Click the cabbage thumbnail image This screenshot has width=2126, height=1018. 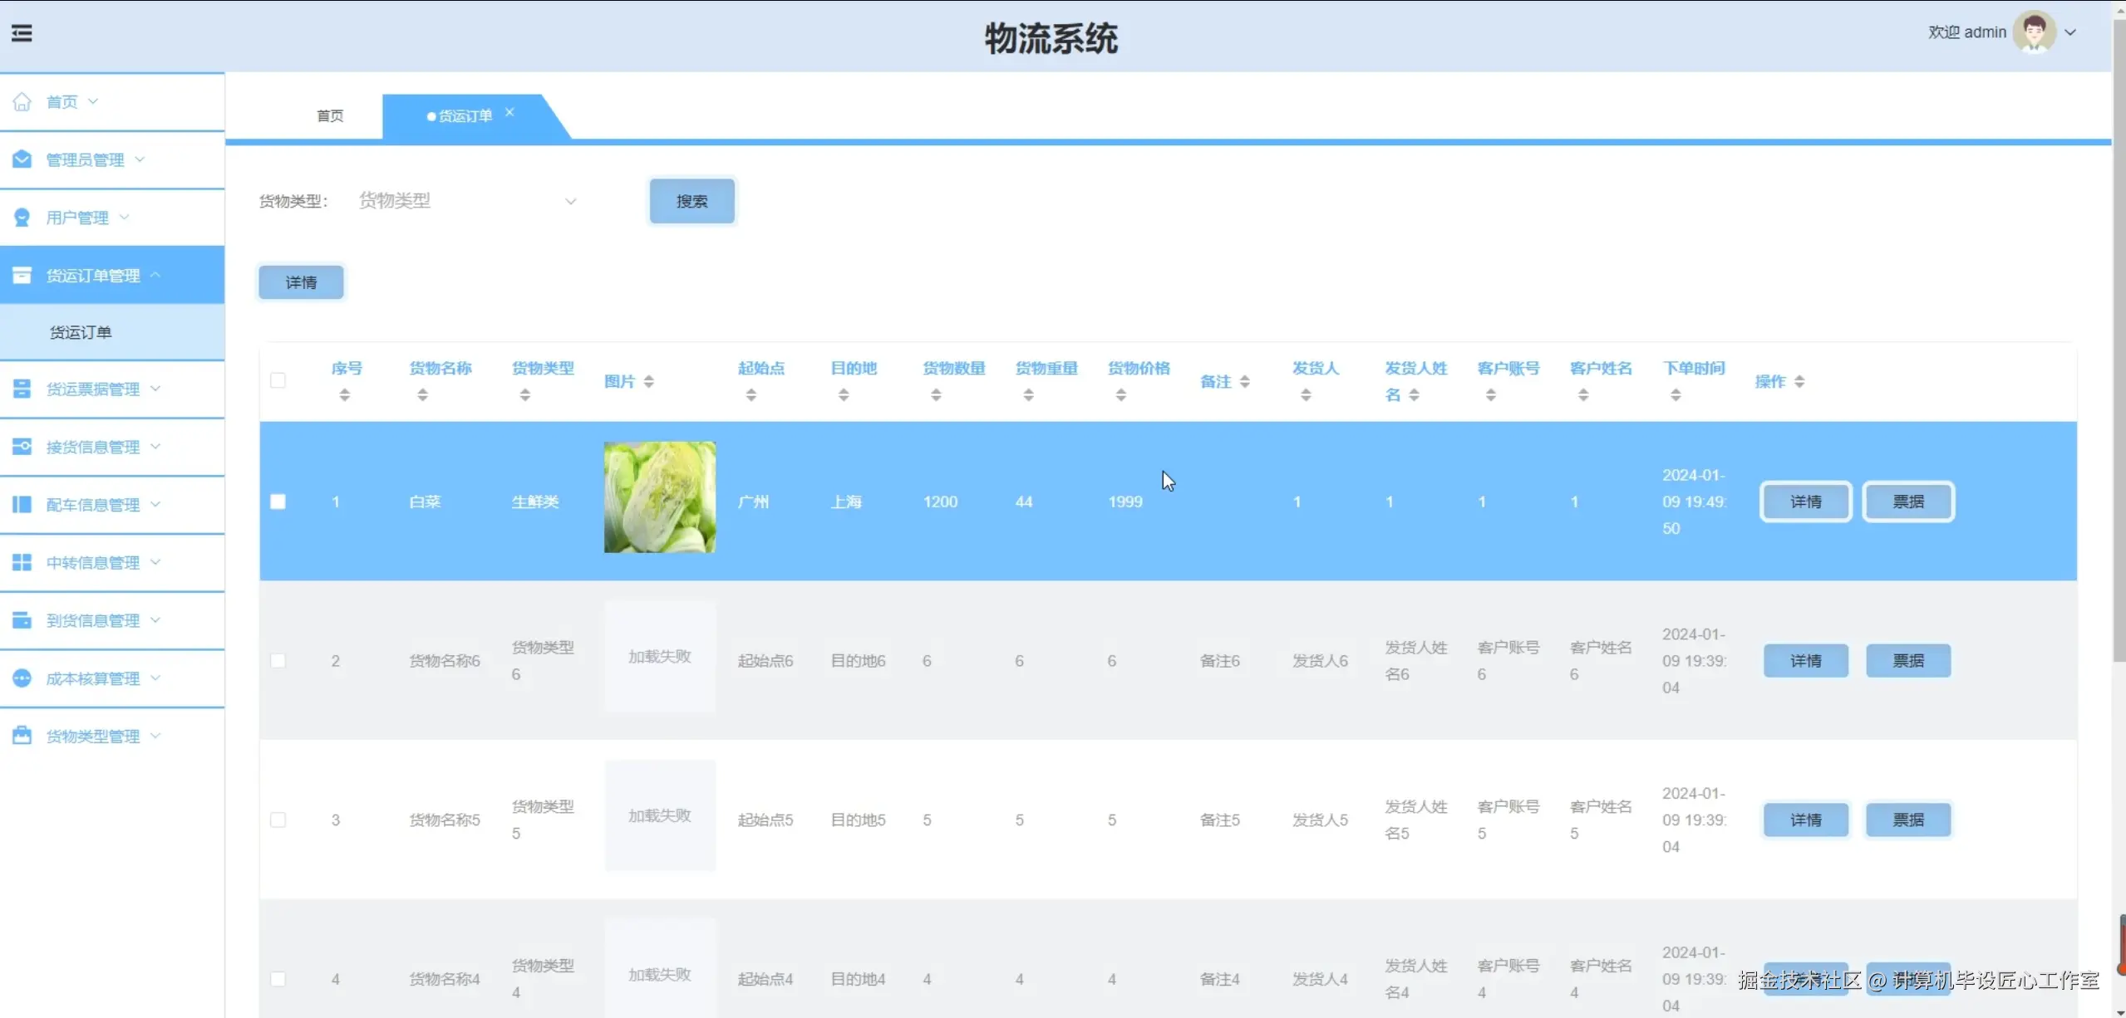[x=659, y=497]
